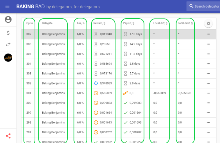Image resolution: width=220 pixels, height=143 pixels.
Task: Click the BAKING BAD logo title
Action: tap(31, 6)
